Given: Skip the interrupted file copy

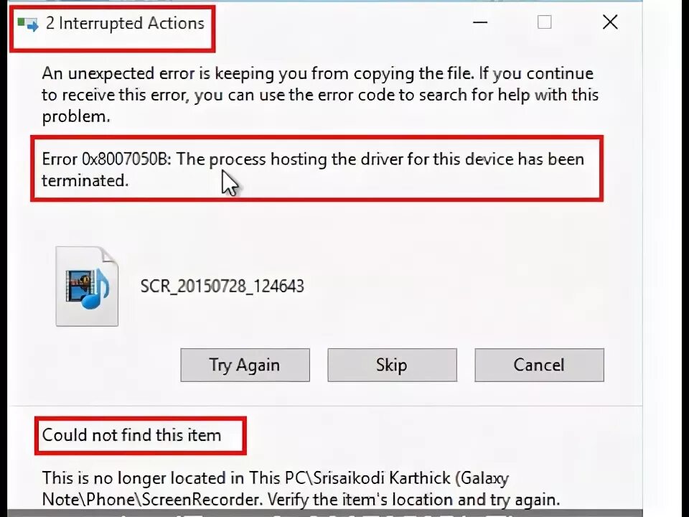Looking at the screenshot, I should [392, 365].
